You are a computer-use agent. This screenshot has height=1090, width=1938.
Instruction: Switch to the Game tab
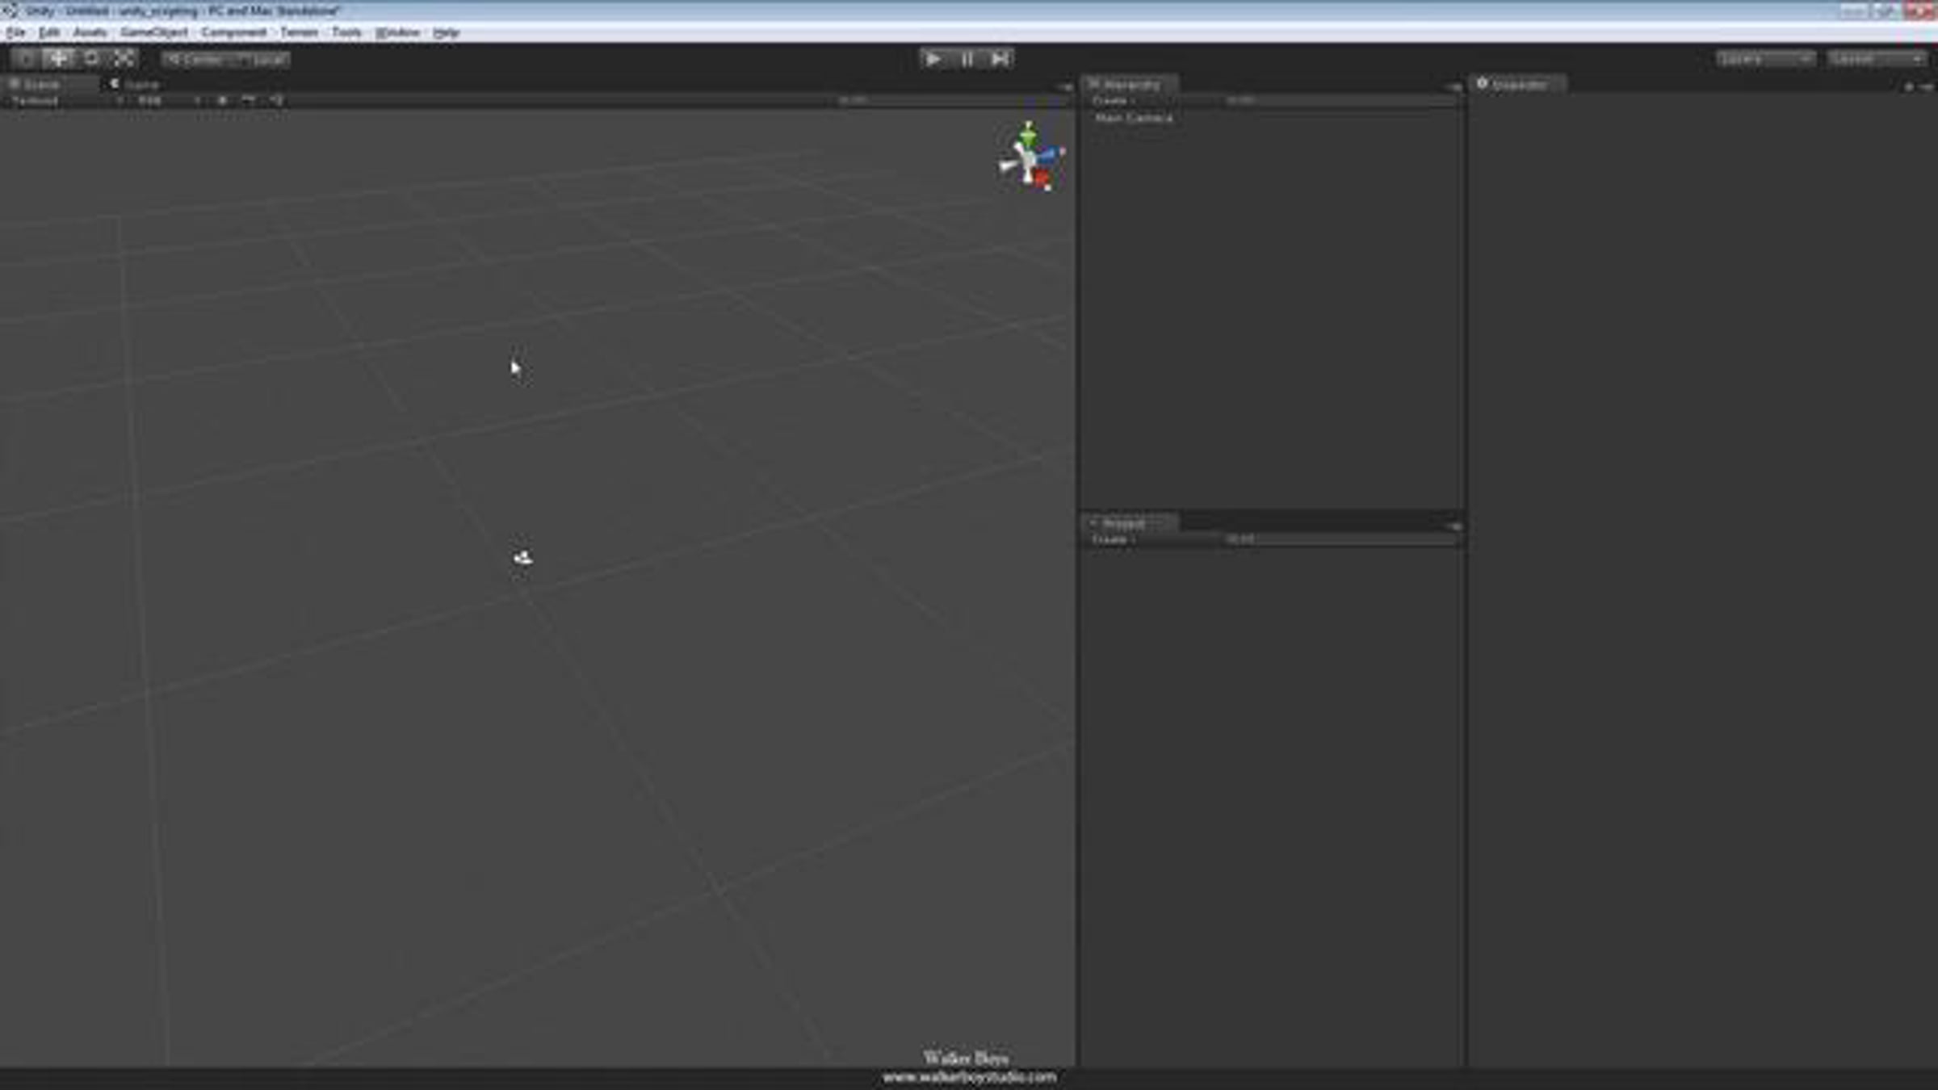[136, 84]
